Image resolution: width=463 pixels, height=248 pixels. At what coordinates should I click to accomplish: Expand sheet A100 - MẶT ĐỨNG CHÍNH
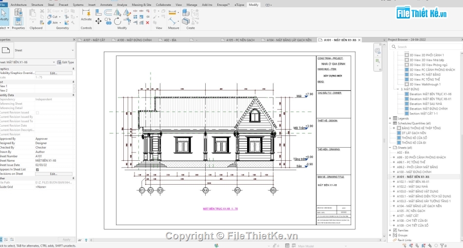tap(394, 172)
